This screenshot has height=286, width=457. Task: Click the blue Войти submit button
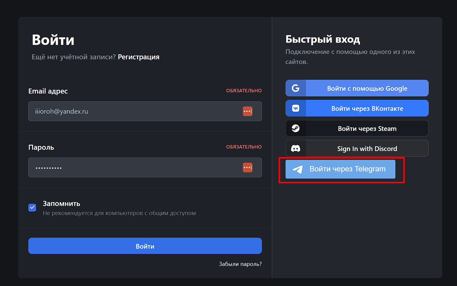145,246
